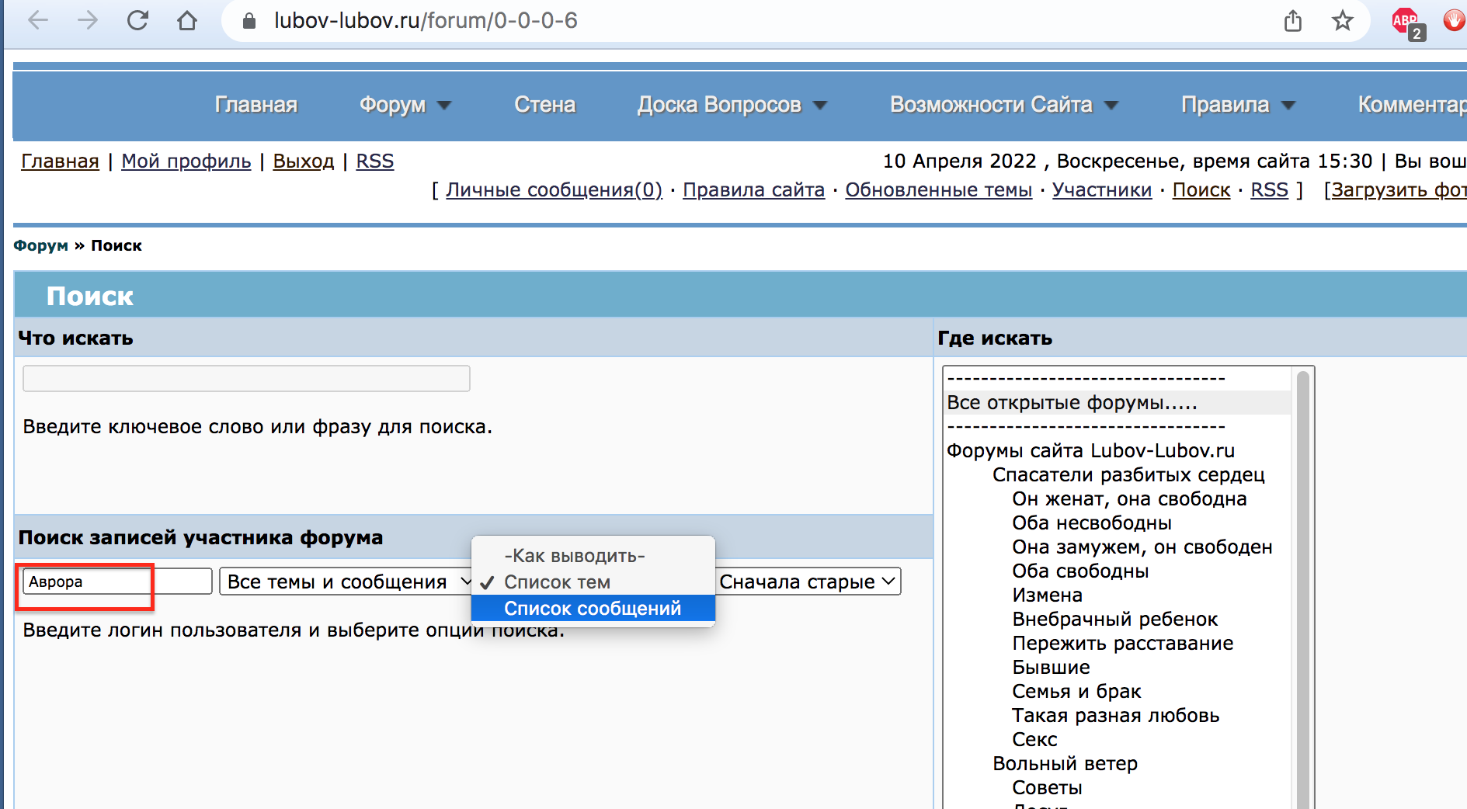Image resolution: width=1467 pixels, height=809 pixels.
Task: Bookmark page with star icon
Action: pos(1342,21)
